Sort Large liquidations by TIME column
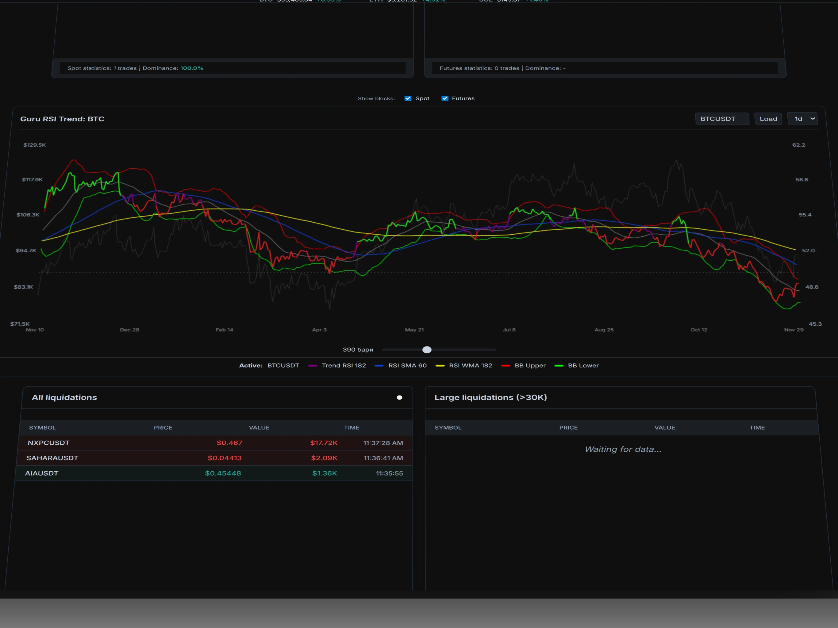This screenshot has width=838, height=628. pos(757,428)
